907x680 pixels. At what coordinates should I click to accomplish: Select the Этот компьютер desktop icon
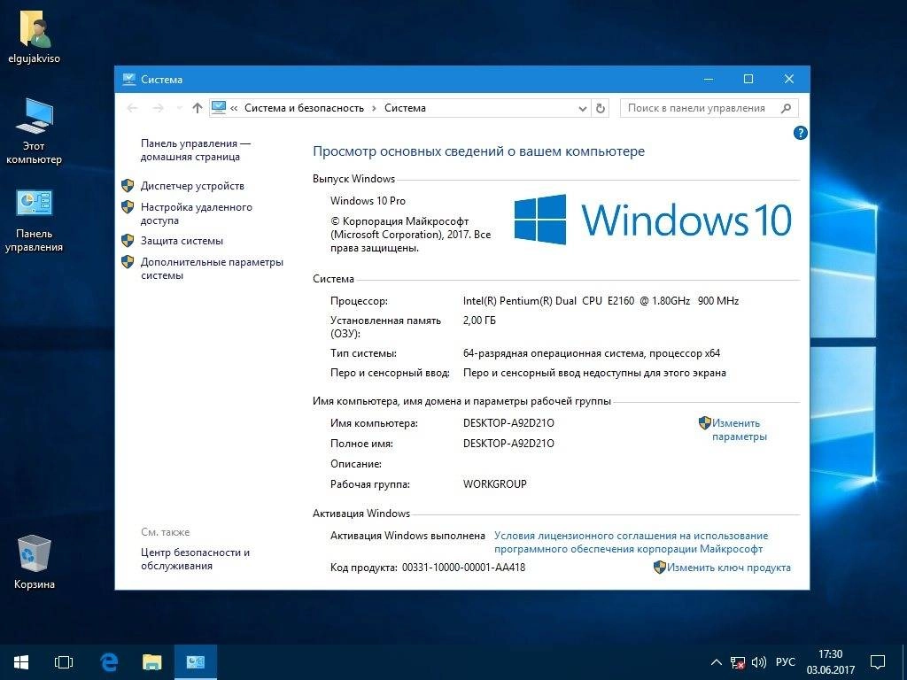tap(34, 133)
